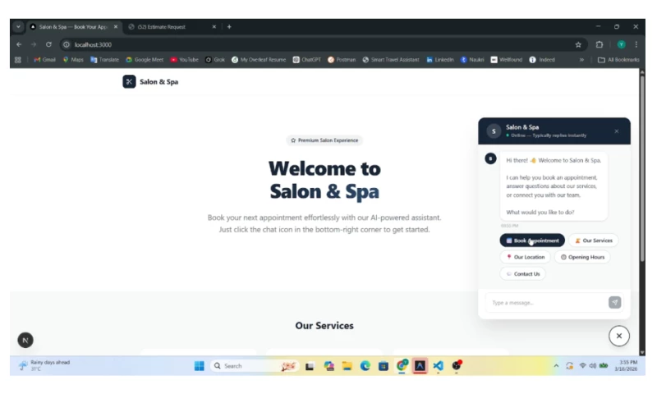Open the Translate bookmark
This screenshot has width=657, height=394.
tap(104, 60)
